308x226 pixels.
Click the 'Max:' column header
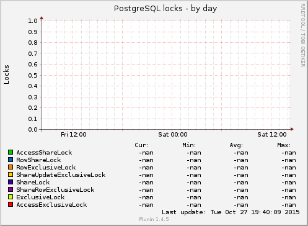coord(284,145)
